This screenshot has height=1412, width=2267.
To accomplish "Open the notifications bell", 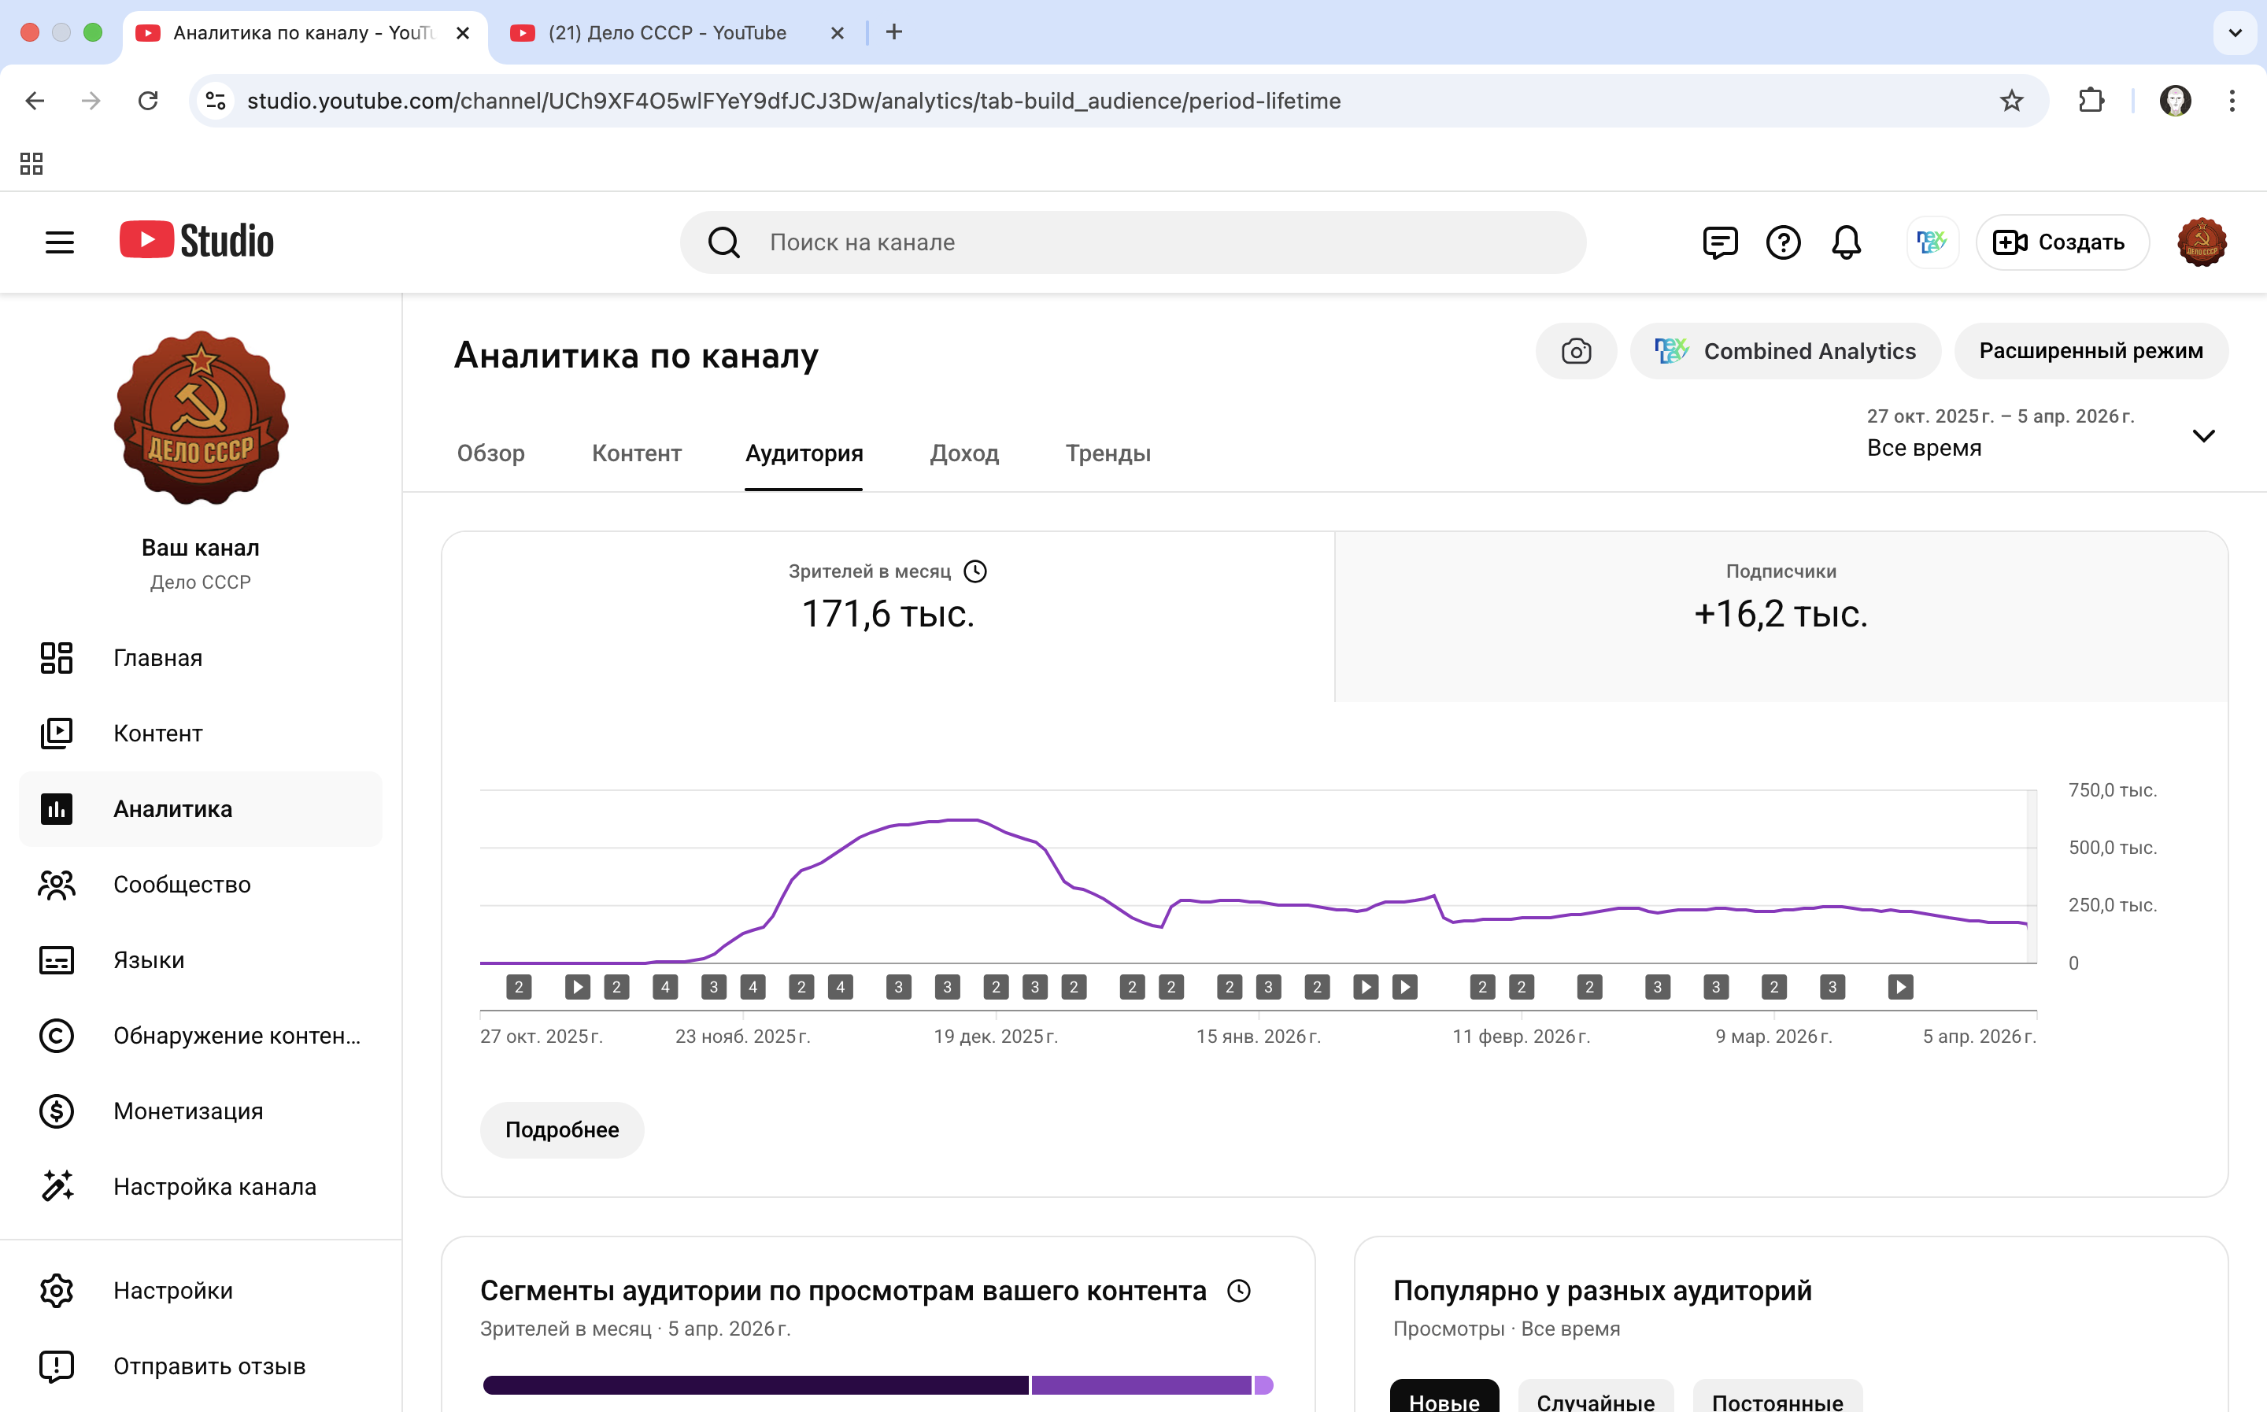I will 1846,242.
